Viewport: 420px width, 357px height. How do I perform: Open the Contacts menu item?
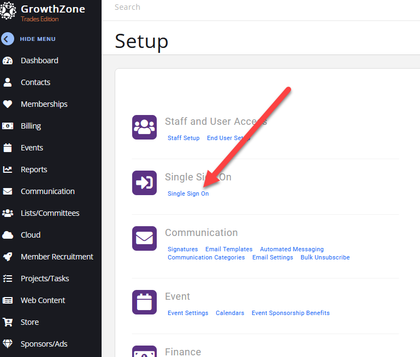(x=36, y=82)
